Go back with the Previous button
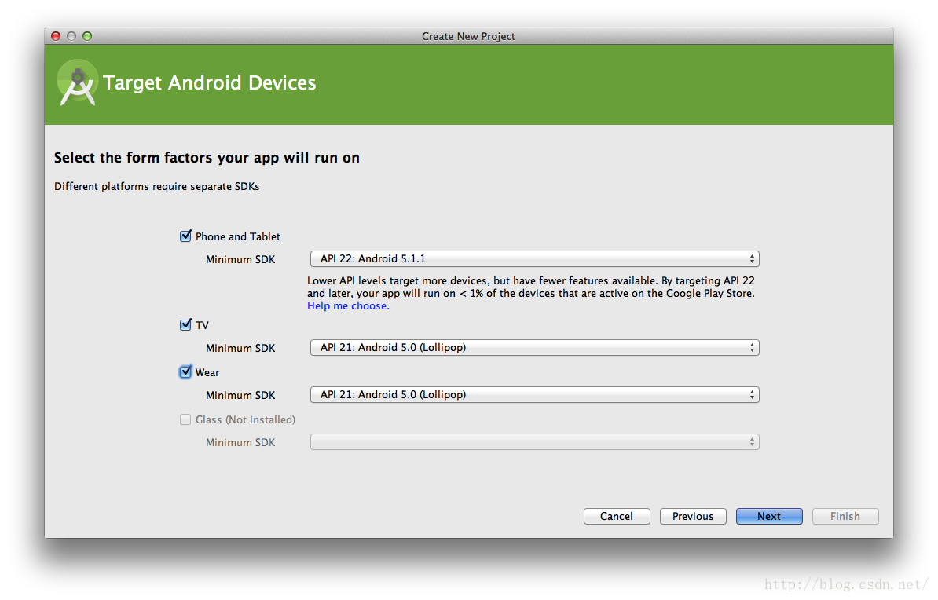Screen dimensions: 938x600 click(x=693, y=516)
